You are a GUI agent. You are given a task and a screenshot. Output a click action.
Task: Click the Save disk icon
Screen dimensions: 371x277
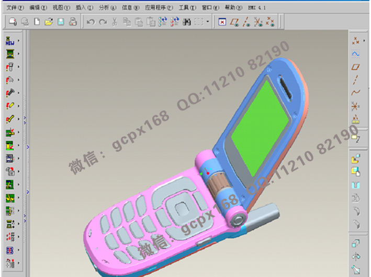[x=61, y=22]
